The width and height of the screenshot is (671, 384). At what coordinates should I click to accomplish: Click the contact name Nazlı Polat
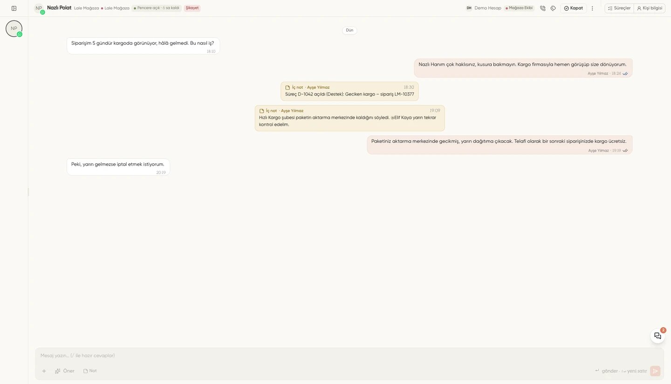[x=59, y=8]
